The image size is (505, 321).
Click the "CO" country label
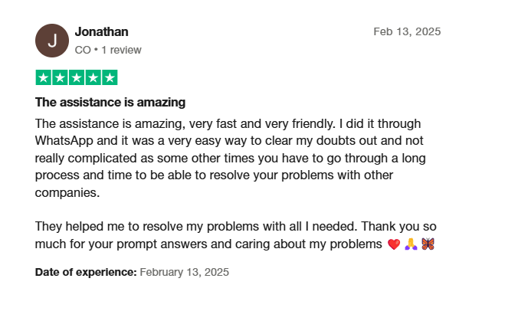tap(83, 50)
